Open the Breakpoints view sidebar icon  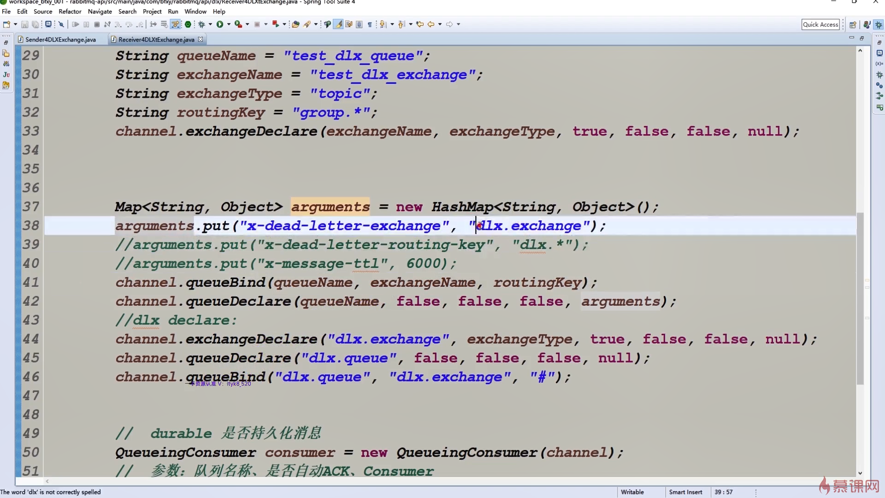tap(879, 85)
